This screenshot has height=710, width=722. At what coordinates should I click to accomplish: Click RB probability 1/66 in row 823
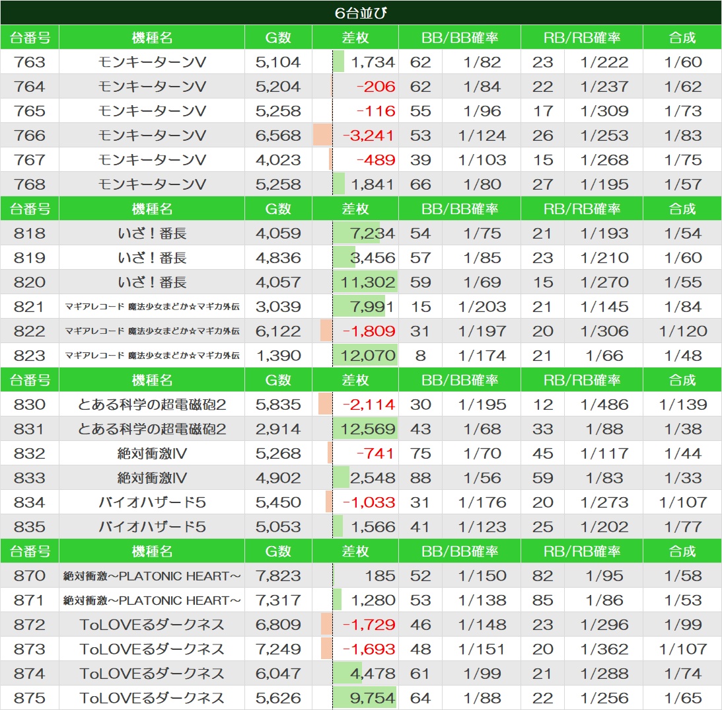pyautogui.click(x=604, y=355)
